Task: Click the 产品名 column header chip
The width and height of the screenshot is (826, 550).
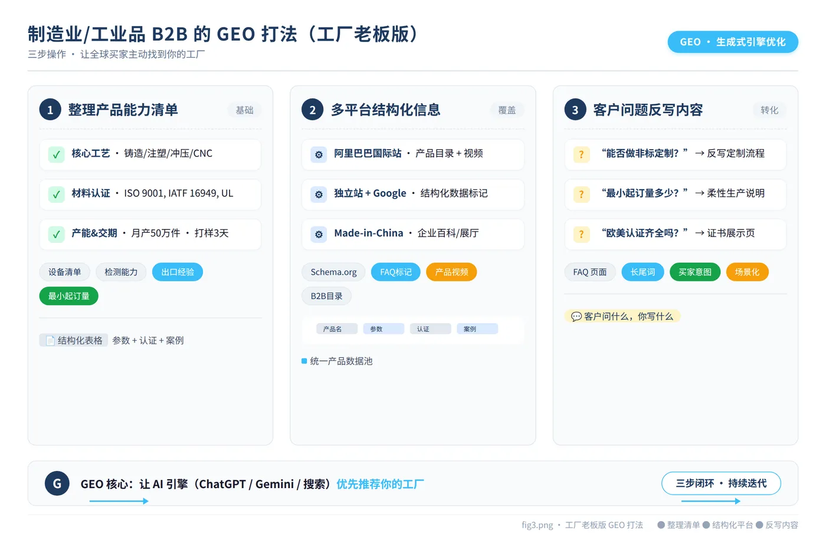Action: pyautogui.click(x=337, y=329)
